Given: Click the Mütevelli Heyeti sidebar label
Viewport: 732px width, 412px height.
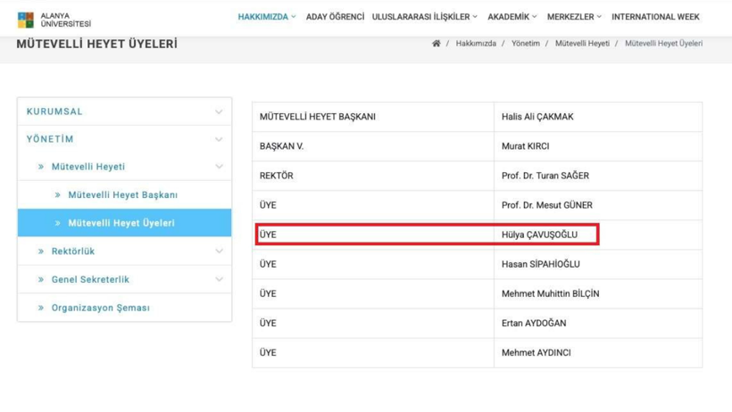Looking at the screenshot, I should pyautogui.click(x=88, y=167).
